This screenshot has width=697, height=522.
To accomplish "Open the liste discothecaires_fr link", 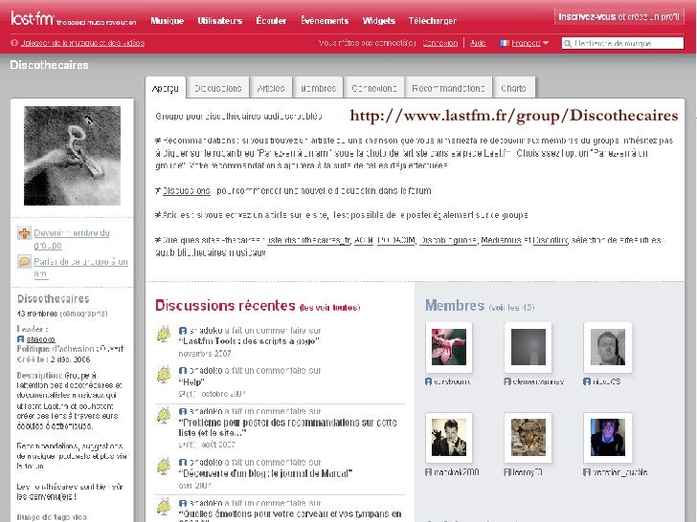I will pyautogui.click(x=309, y=240).
